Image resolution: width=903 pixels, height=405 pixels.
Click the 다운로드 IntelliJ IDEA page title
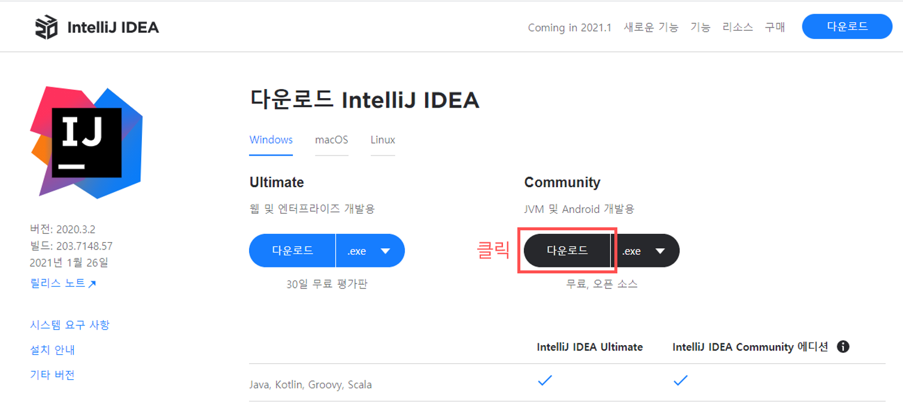[365, 101]
